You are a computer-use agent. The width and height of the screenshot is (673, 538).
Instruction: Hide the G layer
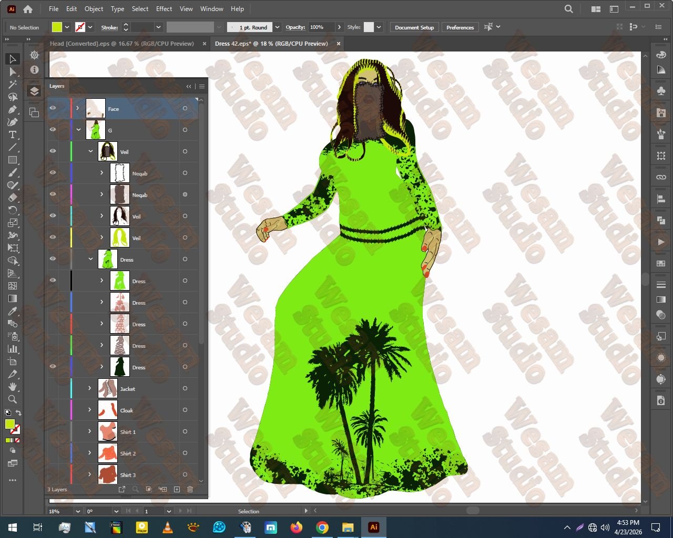[x=53, y=130]
